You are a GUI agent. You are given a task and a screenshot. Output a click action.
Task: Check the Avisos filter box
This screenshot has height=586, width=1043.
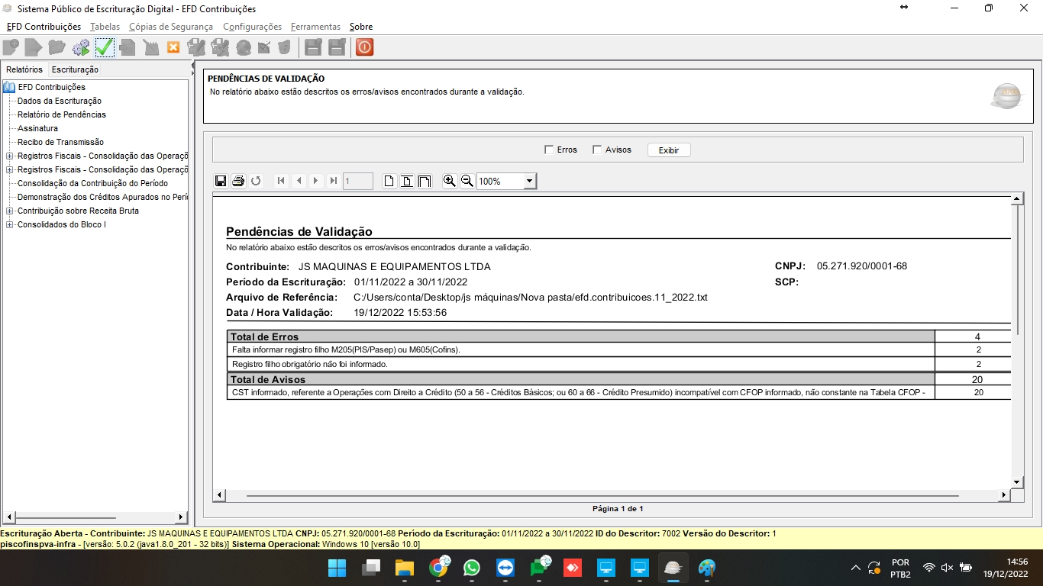597,150
